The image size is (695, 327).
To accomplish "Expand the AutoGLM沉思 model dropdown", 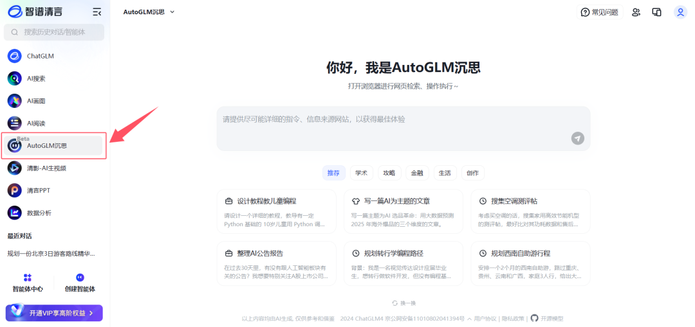I will (x=149, y=12).
